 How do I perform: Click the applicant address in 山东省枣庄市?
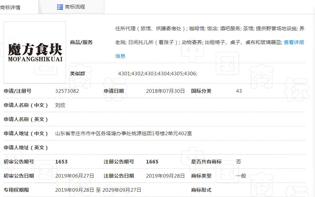[123, 134]
